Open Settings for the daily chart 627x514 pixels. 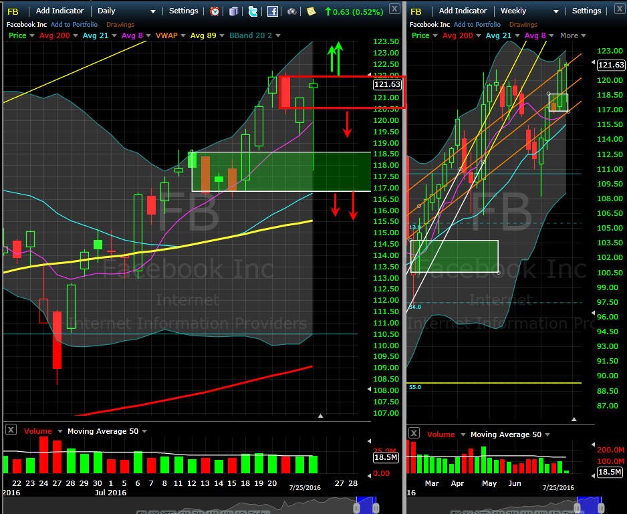coord(184,11)
